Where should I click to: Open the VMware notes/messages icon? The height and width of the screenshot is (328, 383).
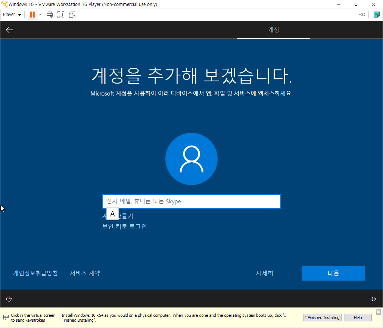coord(376,15)
